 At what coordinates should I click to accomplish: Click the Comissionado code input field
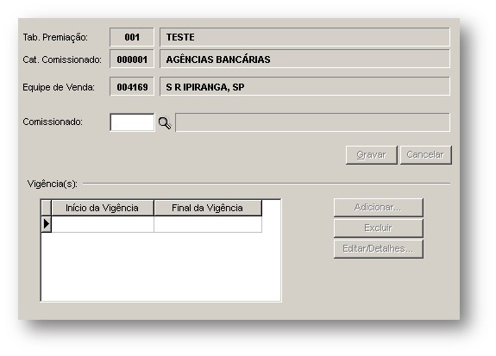point(132,122)
